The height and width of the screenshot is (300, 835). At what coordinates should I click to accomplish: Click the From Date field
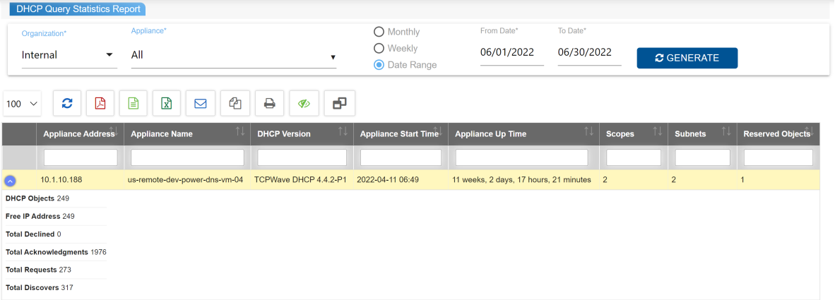[x=511, y=53]
